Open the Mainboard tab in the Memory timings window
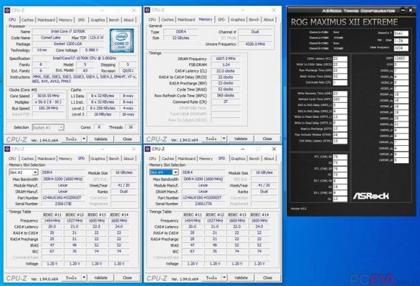The height and width of the screenshot is (286, 420). [186, 19]
